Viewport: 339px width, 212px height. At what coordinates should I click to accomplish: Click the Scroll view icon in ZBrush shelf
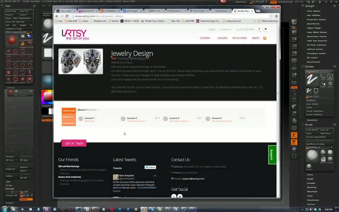pyautogui.click(x=294, y=33)
